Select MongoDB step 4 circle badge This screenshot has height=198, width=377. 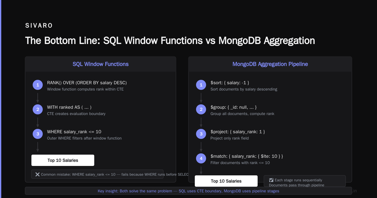click(x=201, y=158)
